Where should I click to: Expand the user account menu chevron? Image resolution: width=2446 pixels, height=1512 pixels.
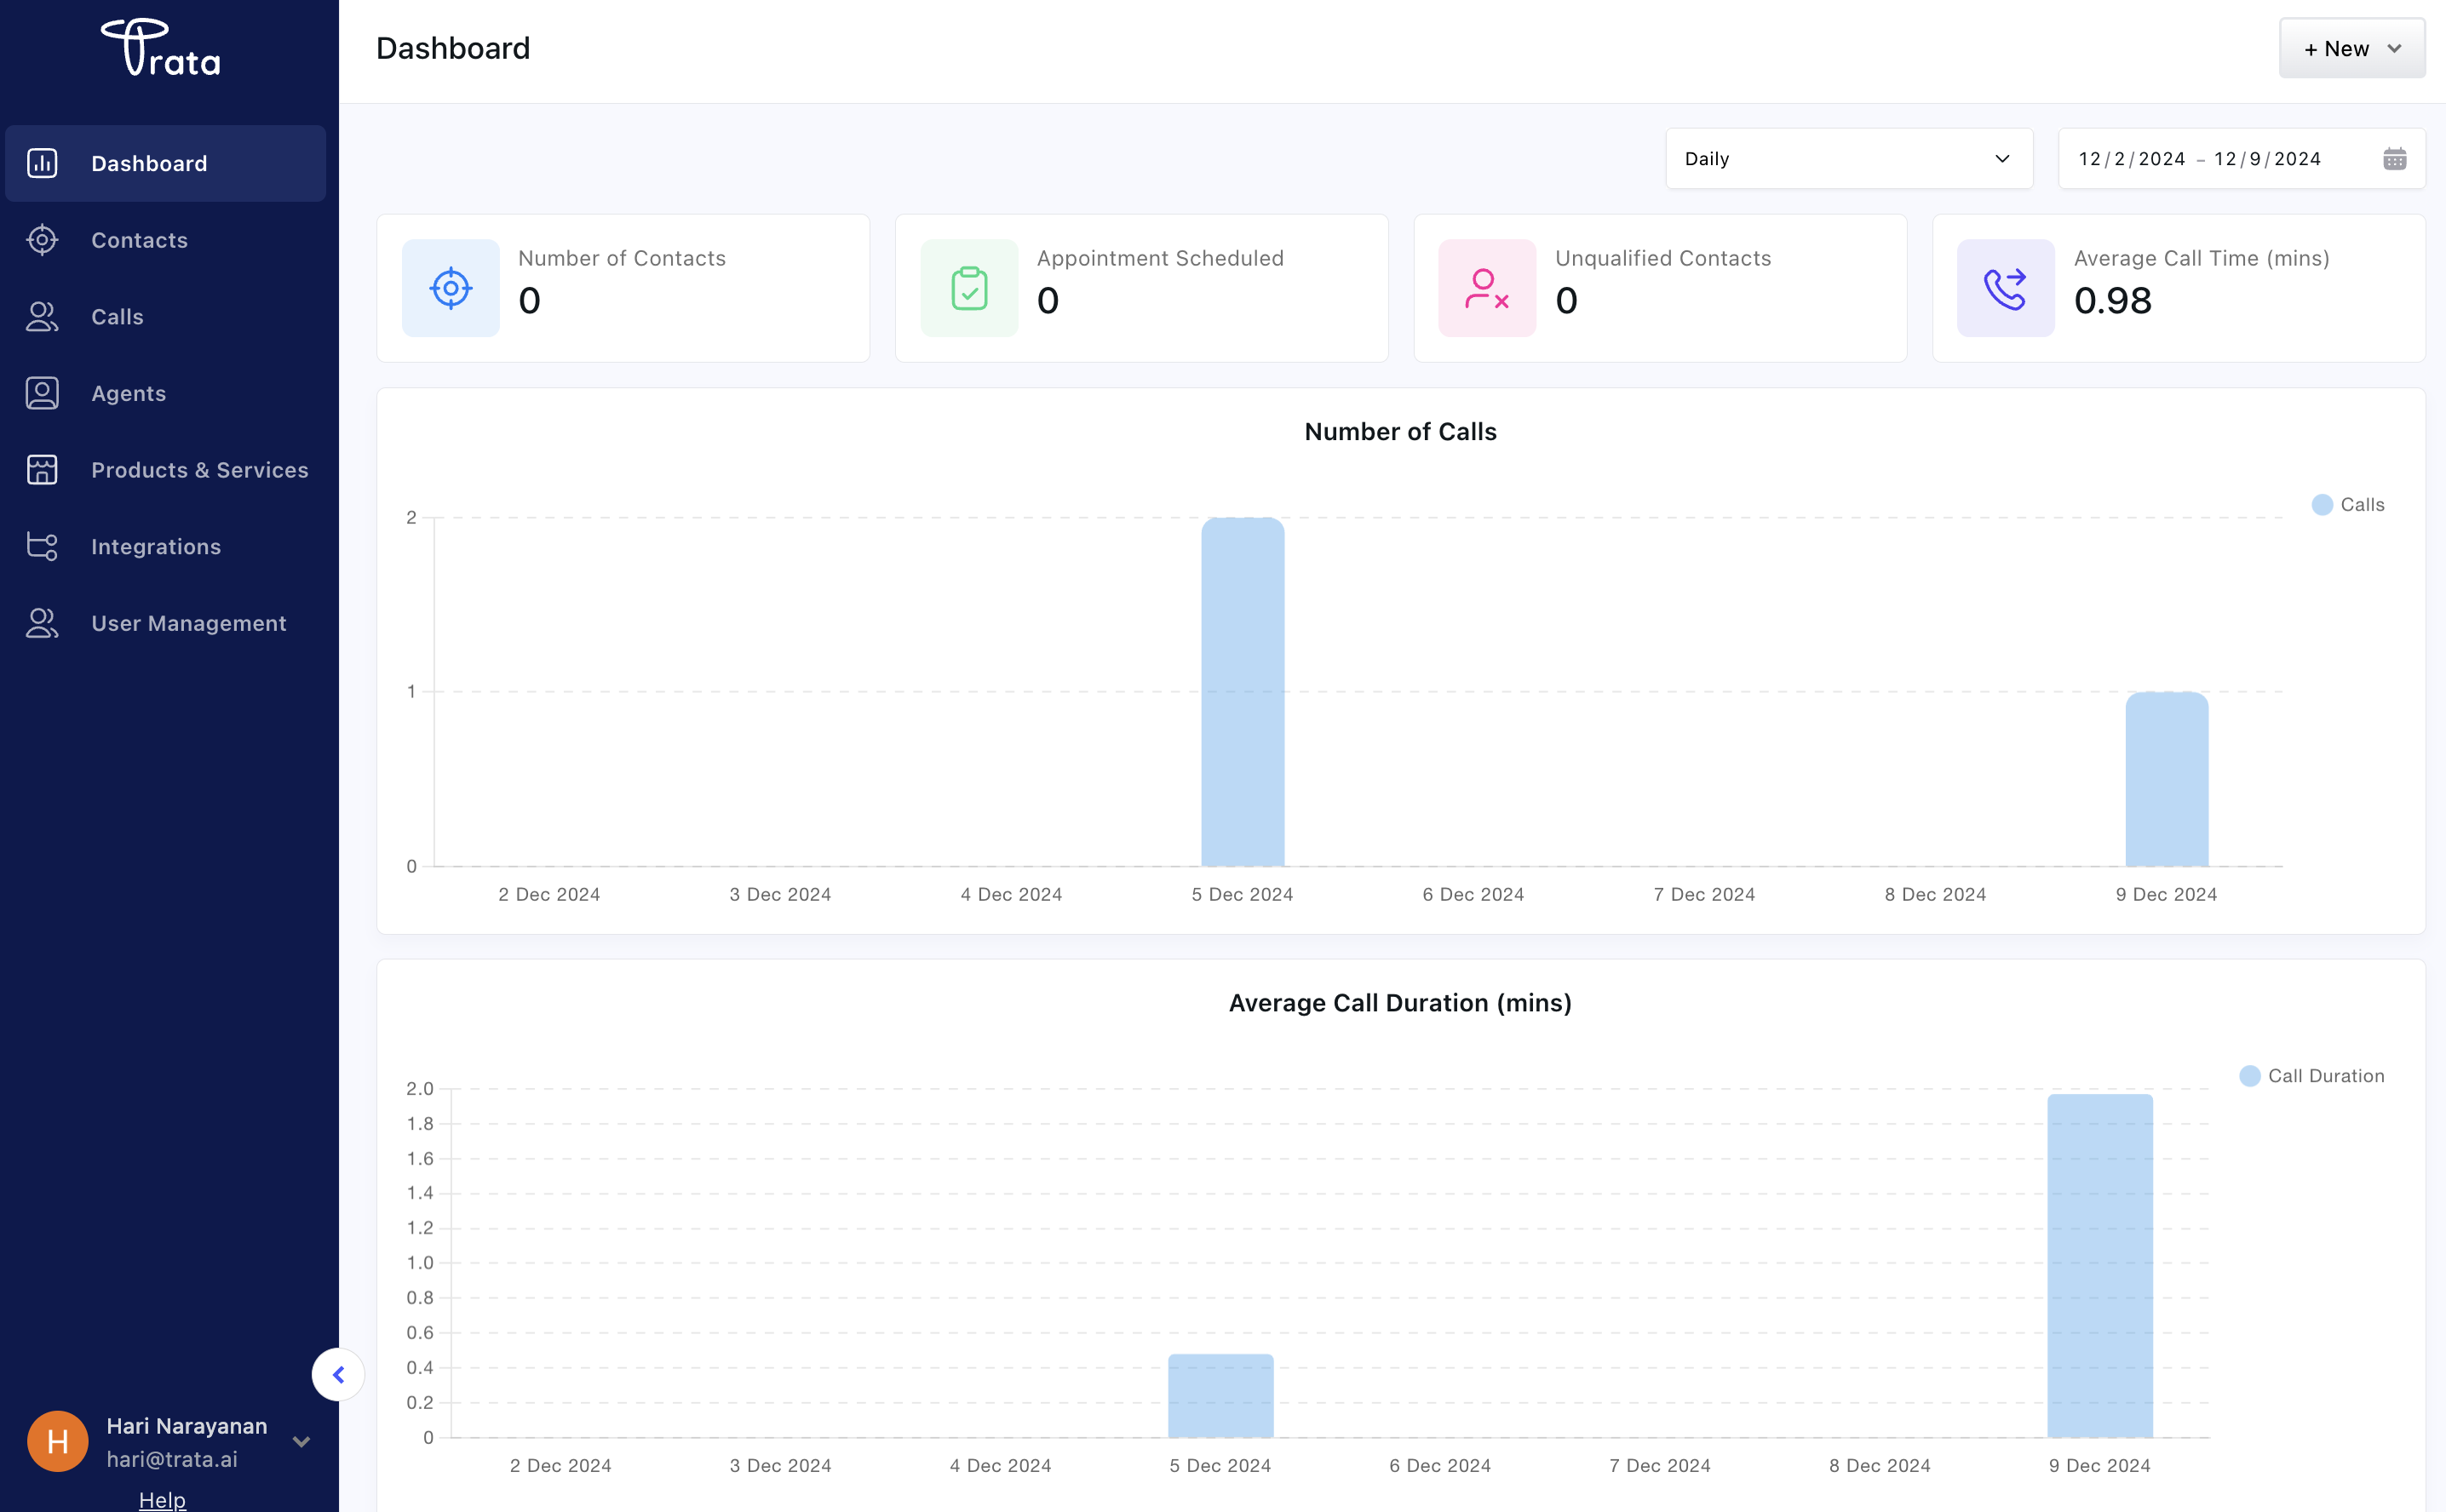(301, 1441)
